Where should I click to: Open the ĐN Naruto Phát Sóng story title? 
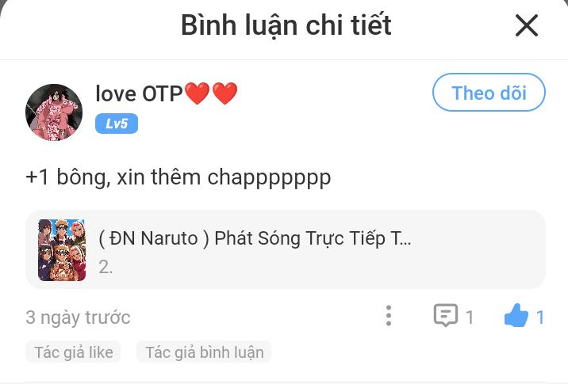click(x=255, y=238)
